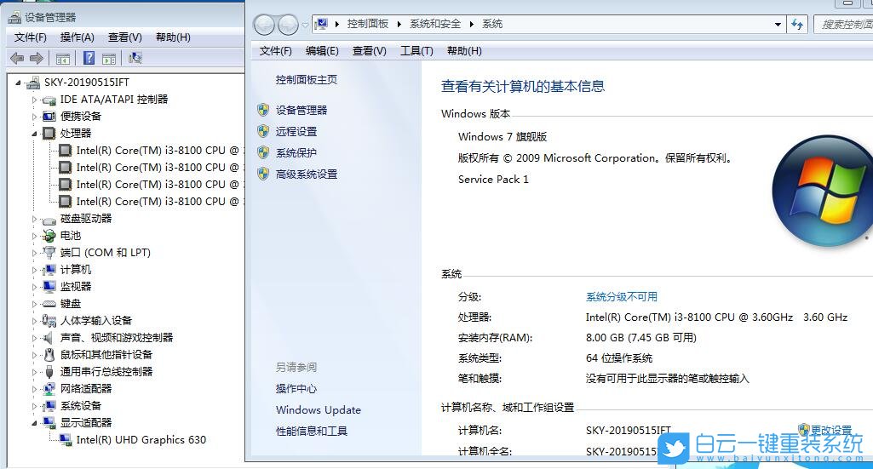Select 通用串行总线控制器 category

click(x=106, y=372)
